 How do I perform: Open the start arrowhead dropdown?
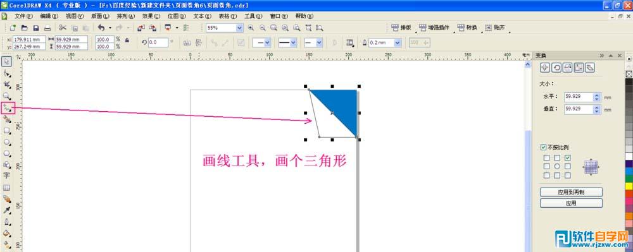click(x=267, y=42)
